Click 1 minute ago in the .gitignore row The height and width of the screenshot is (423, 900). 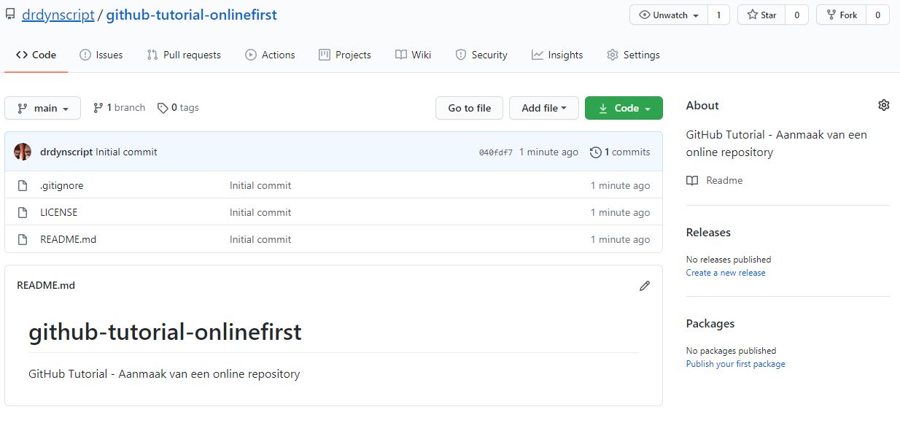[620, 185]
